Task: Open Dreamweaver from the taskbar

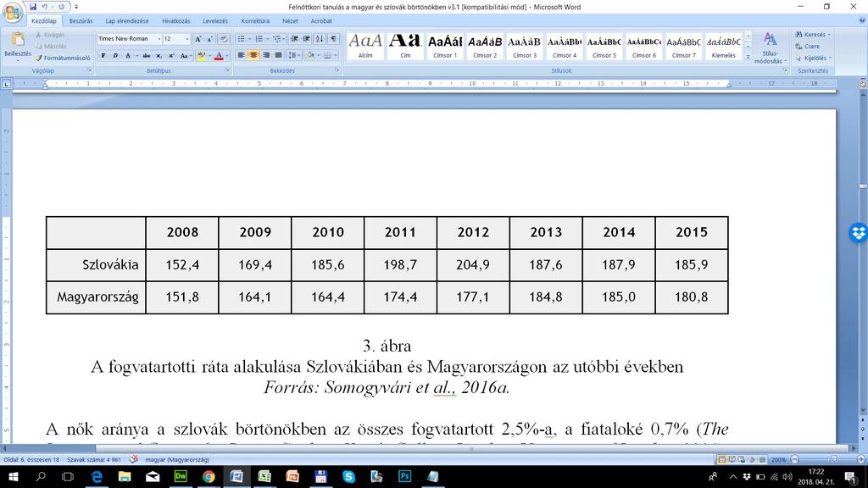Action: (181, 476)
